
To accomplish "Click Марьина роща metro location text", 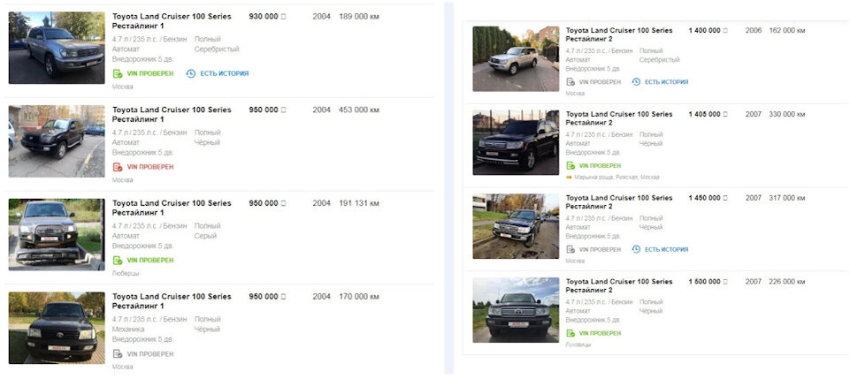I will click(x=616, y=177).
